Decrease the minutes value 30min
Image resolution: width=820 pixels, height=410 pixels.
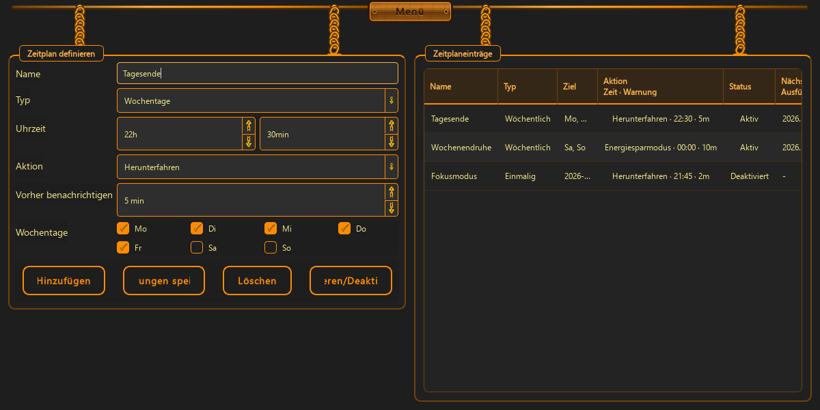coord(392,141)
